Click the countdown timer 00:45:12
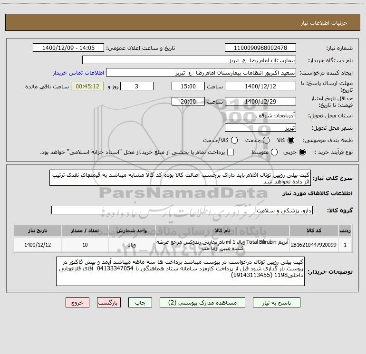This screenshot has height=354, width=366. pos(87,86)
